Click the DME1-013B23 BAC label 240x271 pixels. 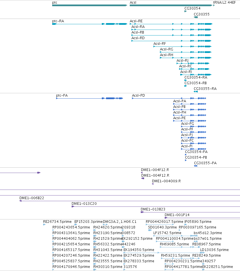[153, 209]
